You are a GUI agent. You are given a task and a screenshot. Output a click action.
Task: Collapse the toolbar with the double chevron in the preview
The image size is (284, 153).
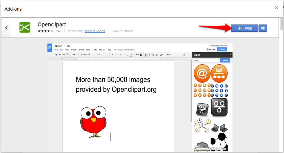(184, 55)
